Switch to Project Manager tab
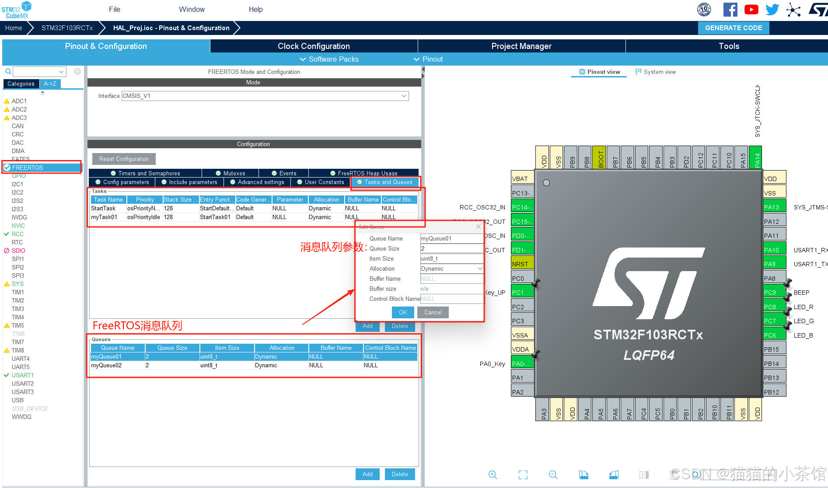The image size is (828, 488). (x=521, y=46)
